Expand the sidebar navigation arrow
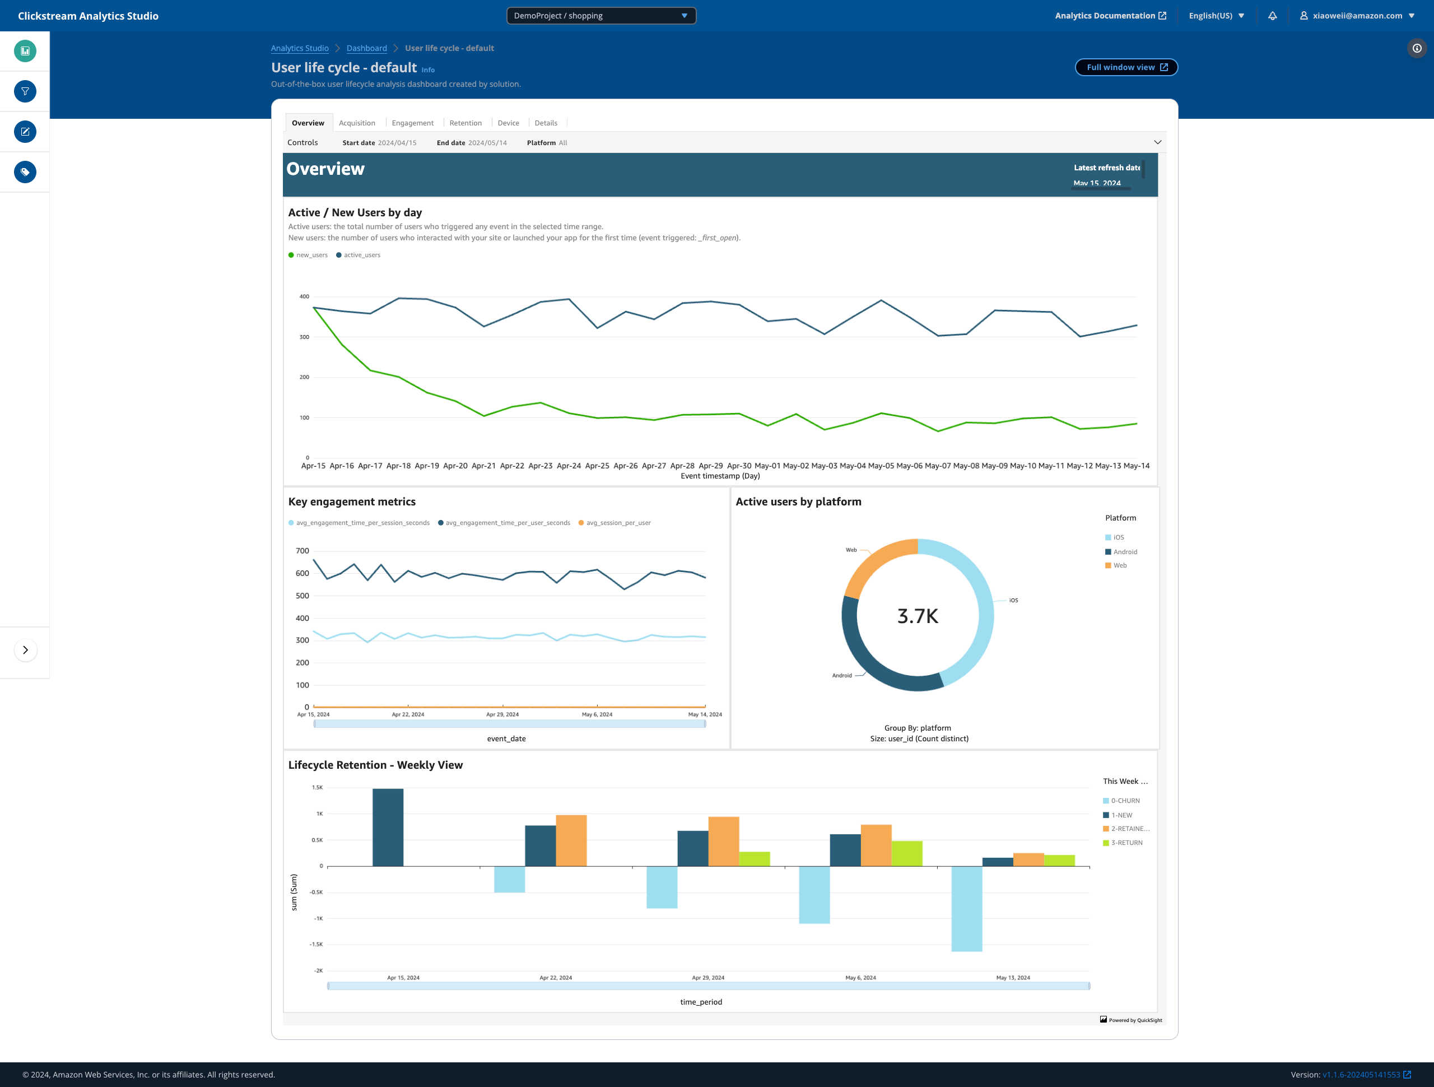Image resolution: width=1434 pixels, height=1087 pixels. (25, 650)
